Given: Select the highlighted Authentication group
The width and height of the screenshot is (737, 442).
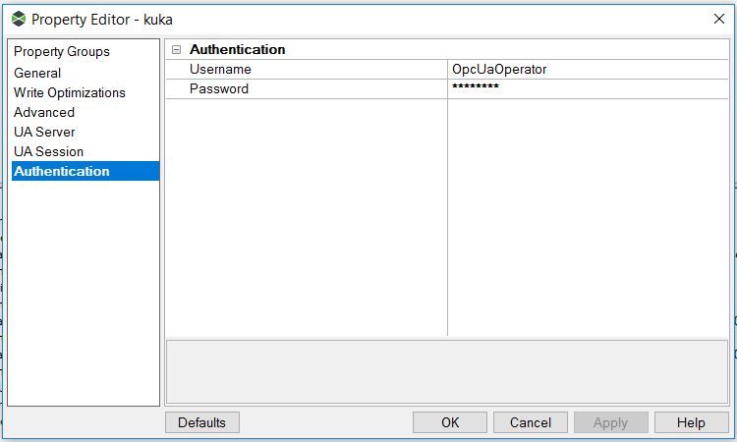Looking at the screenshot, I should point(85,171).
